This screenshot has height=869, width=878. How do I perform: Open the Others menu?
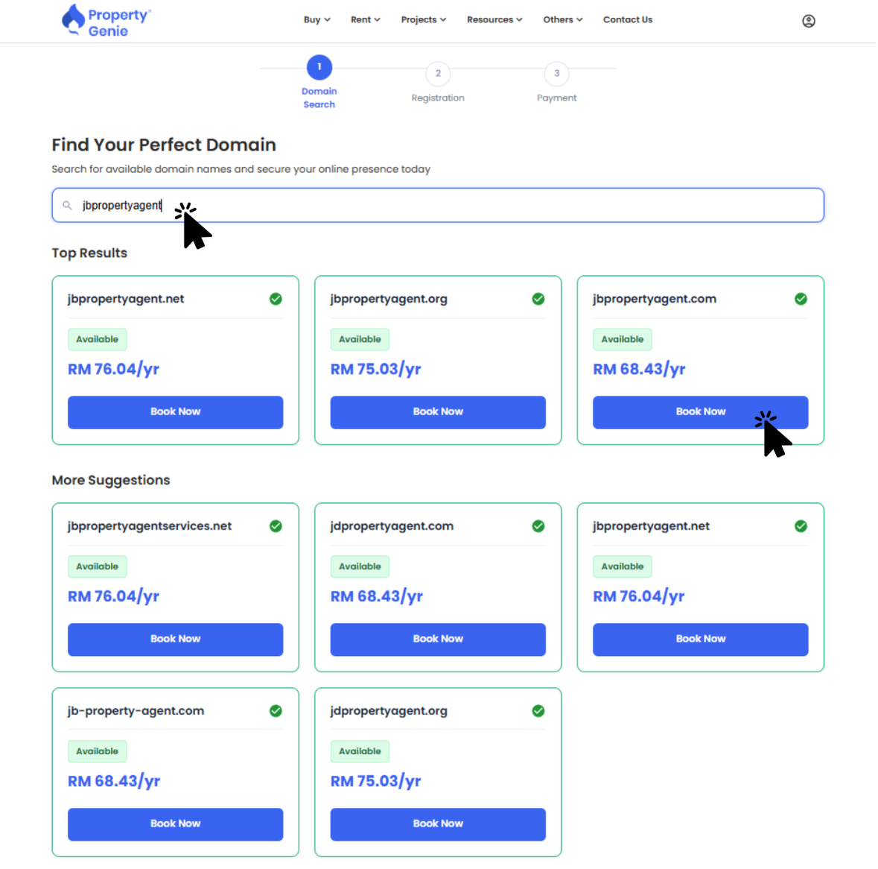562,20
